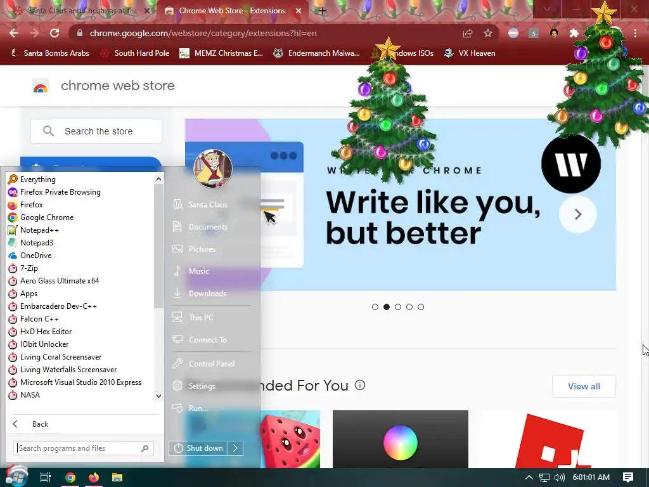Open Notepad3 from the programs list
Screen dimensions: 649x487
tap(30, 243)
